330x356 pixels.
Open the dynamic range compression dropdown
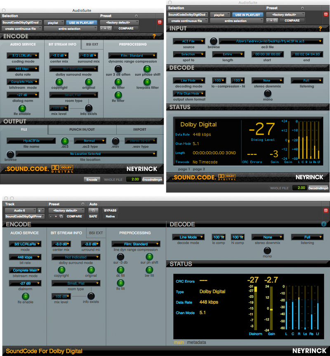pyautogui.click(x=133, y=55)
